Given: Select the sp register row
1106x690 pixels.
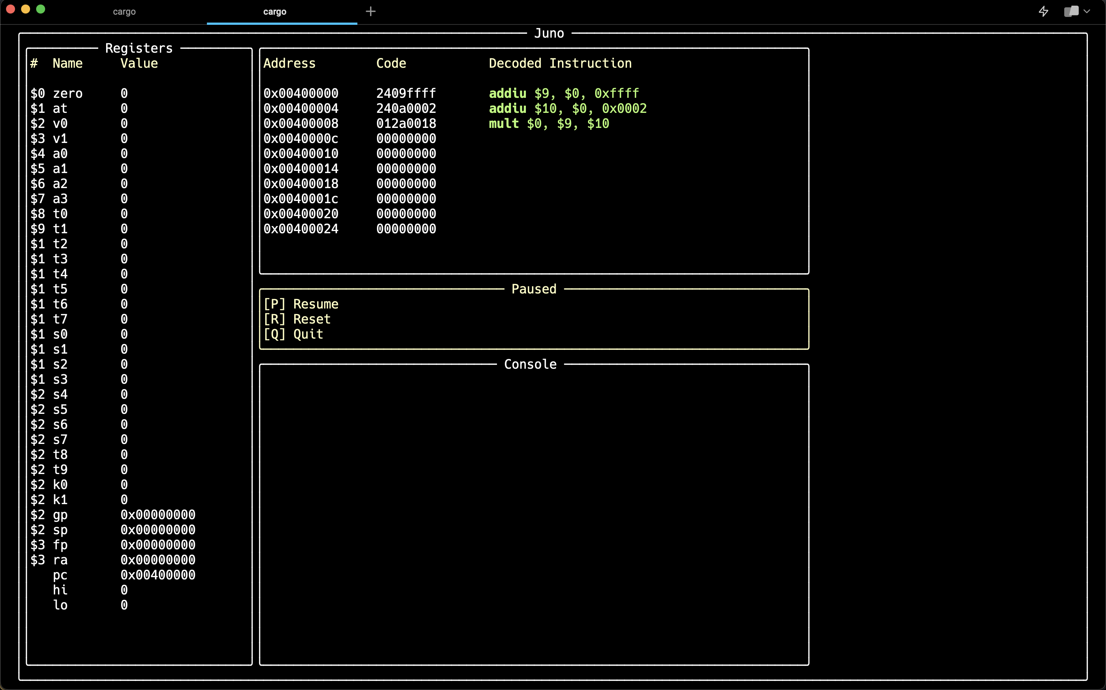Looking at the screenshot, I should [x=113, y=530].
